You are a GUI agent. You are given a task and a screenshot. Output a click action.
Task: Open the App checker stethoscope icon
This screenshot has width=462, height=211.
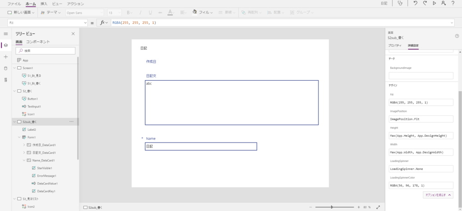[x=400, y=4]
